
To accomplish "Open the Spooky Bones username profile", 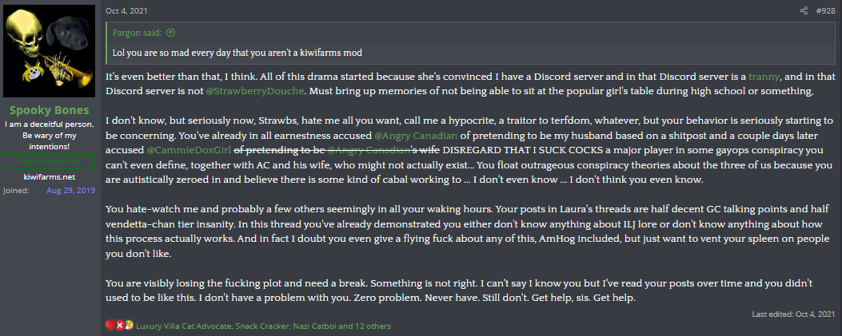I will pos(50,110).
